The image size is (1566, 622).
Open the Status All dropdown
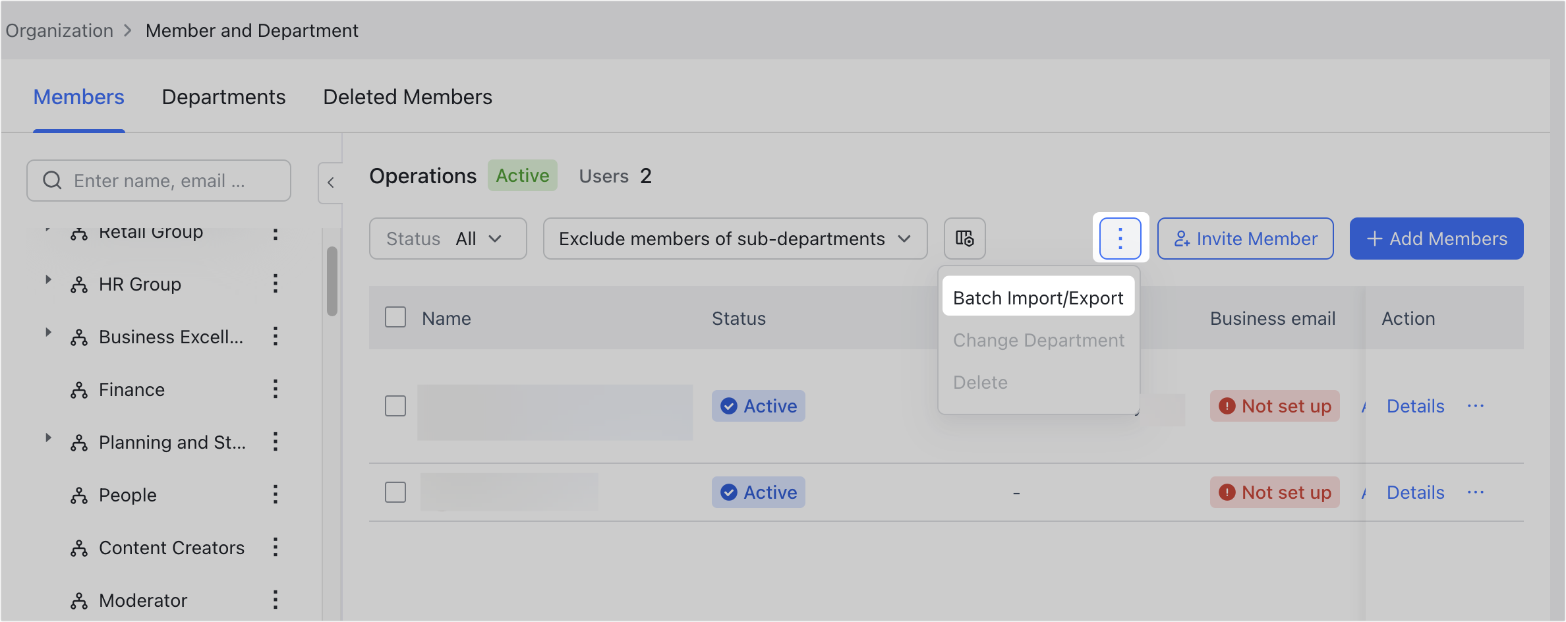point(448,239)
